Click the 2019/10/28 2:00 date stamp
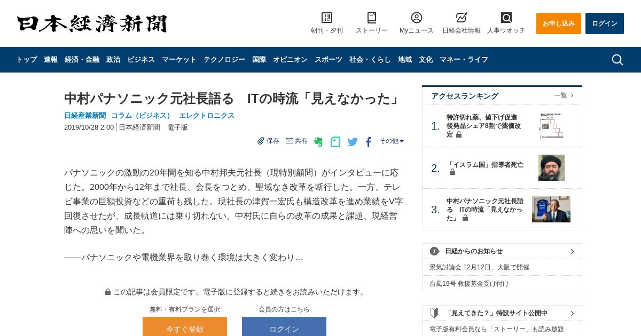The height and width of the screenshot is (336, 641). (89, 127)
